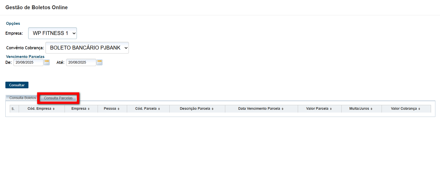Open the Empresa dropdown showing WP FITNESS 1
The image size is (440, 195).
[53, 33]
